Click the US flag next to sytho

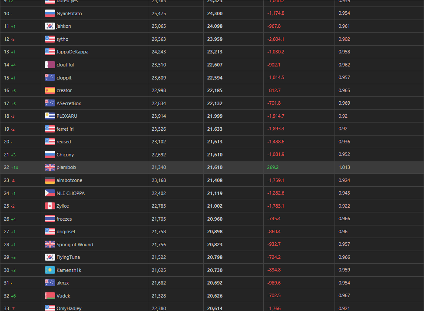click(x=50, y=39)
